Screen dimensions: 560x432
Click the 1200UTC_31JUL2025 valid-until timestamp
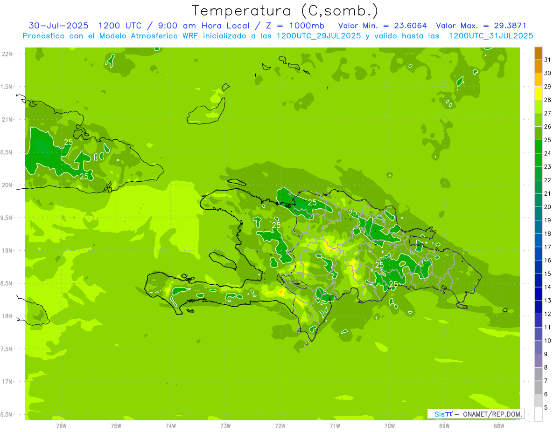(490, 35)
